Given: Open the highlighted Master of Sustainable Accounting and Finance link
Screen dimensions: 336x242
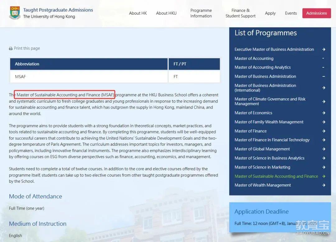Looking at the screenshot, I should point(276,176).
